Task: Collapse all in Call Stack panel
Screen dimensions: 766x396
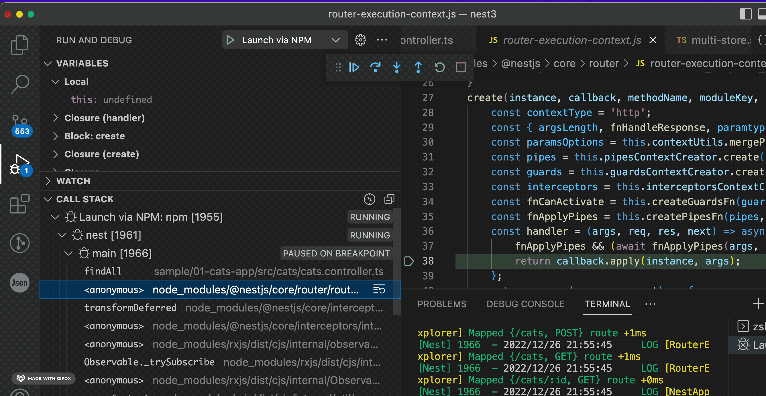Action: point(389,199)
